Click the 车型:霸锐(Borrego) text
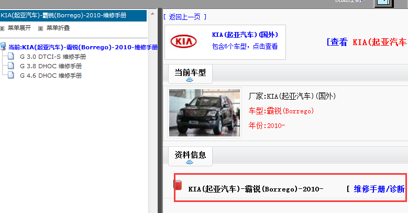This screenshot has height=213, width=408. pyautogui.click(x=281, y=111)
